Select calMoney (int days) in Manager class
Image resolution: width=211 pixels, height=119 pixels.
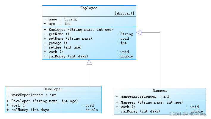[x=159, y=111]
